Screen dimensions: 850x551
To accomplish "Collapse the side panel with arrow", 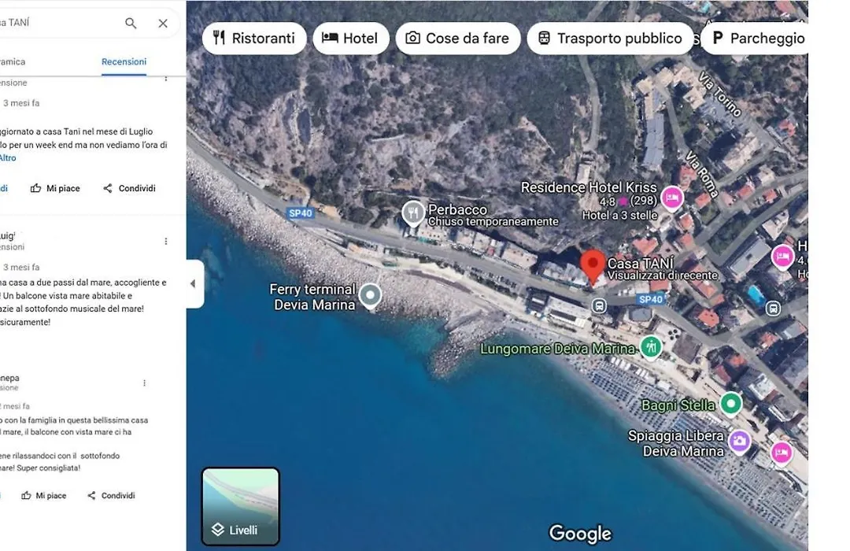I will (x=194, y=283).
